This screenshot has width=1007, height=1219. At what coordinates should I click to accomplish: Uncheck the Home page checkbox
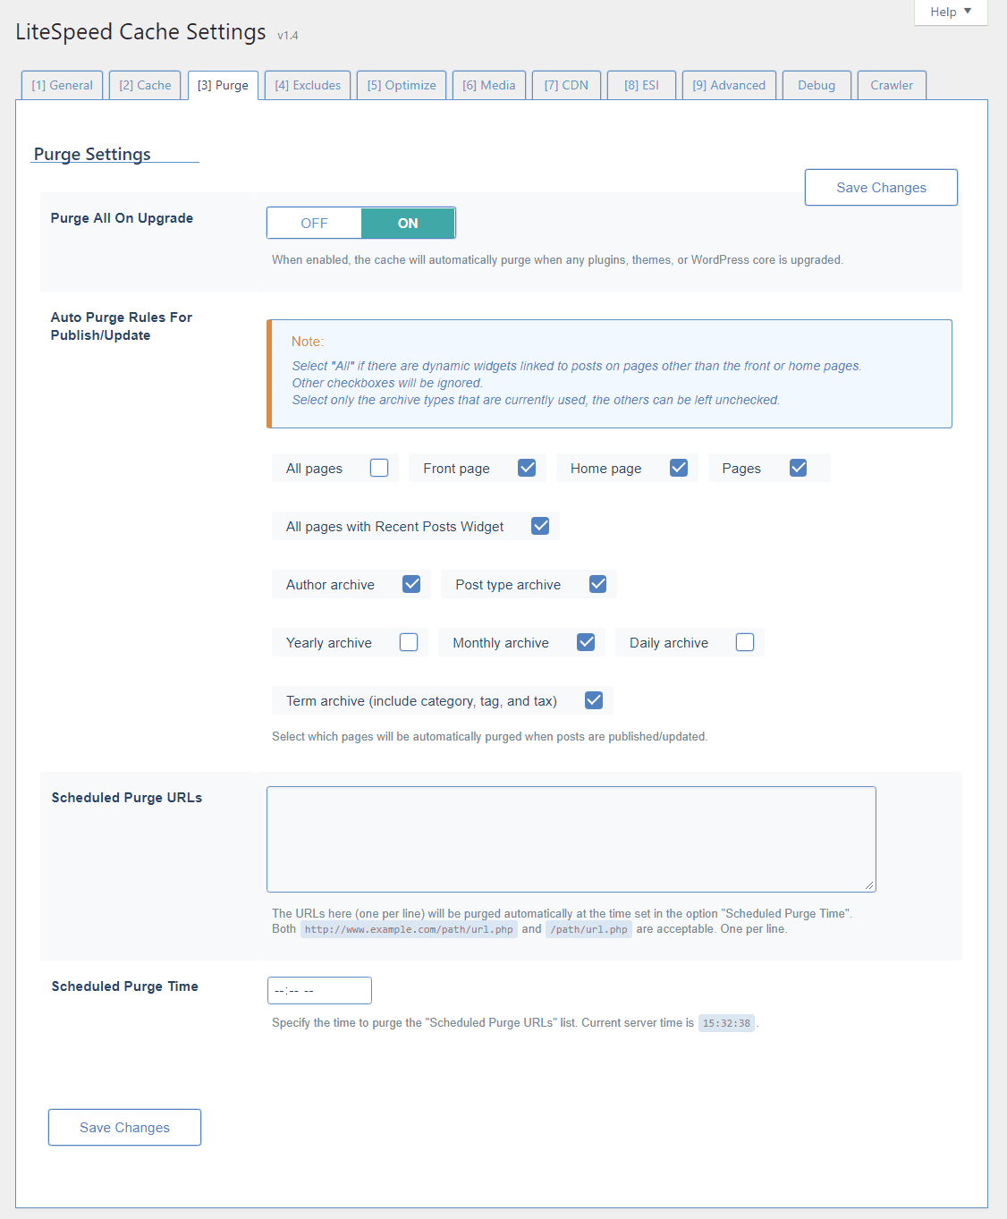[x=679, y=468]
